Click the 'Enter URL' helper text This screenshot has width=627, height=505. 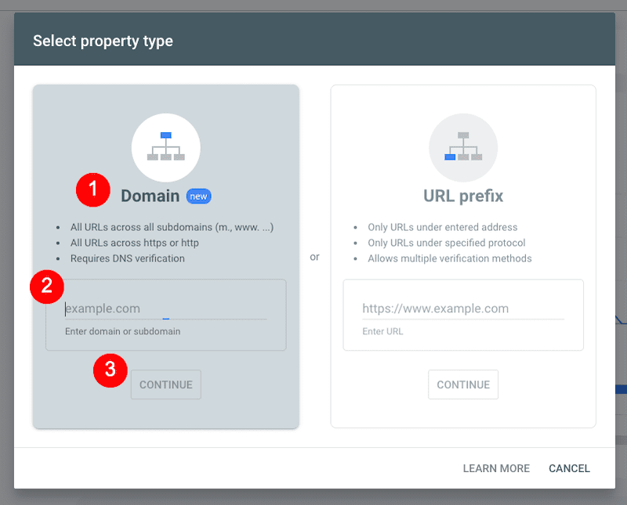(x=382, y=331)
